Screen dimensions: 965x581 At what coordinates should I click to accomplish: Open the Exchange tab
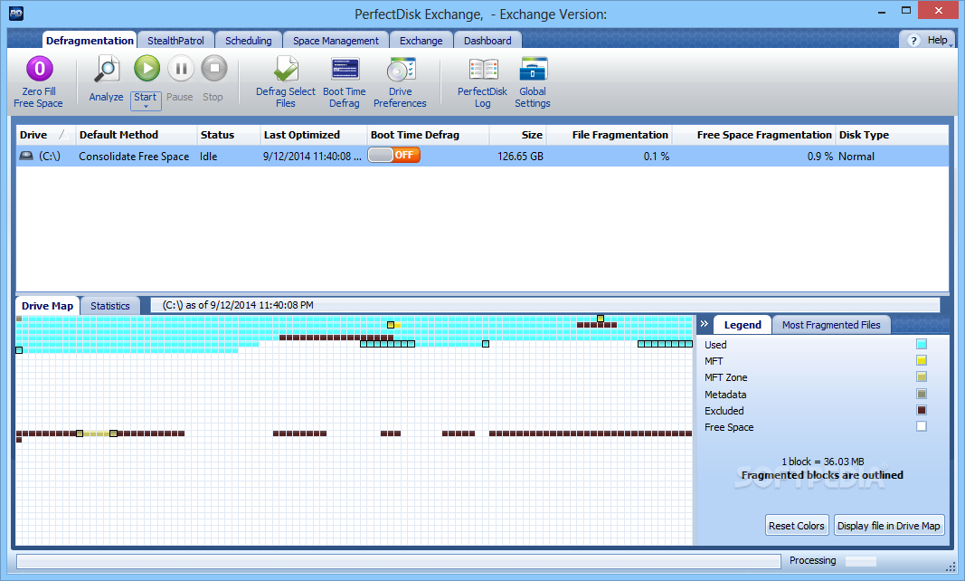[x=421, y=41]
